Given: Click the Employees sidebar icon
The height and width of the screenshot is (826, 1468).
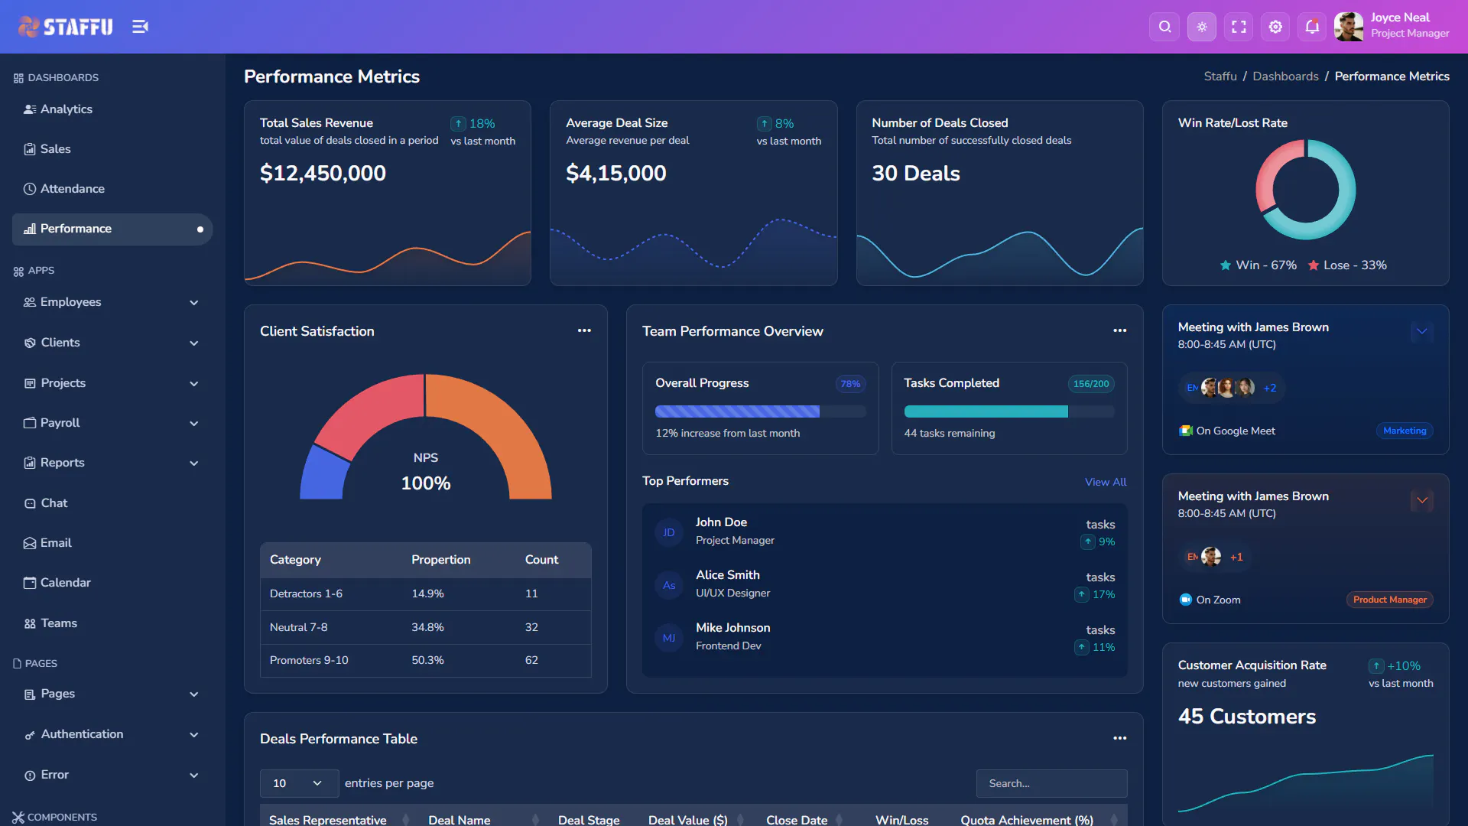Looking at the screenshot, I should (30, 302).
